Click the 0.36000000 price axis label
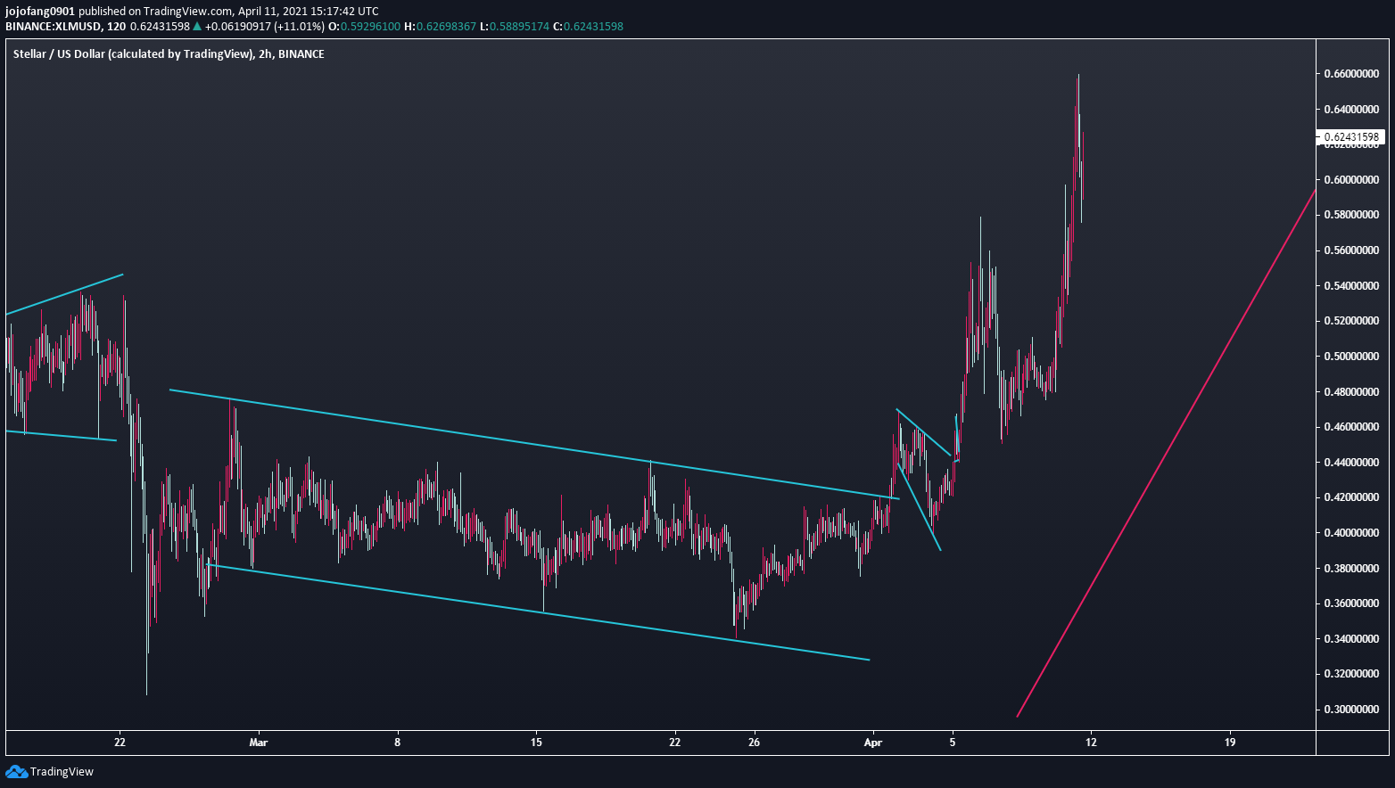This screenshot has width=1395, height=788. pos(1351,603)
